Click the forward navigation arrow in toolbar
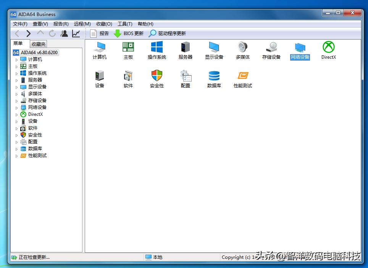 [x=29, y=34]
